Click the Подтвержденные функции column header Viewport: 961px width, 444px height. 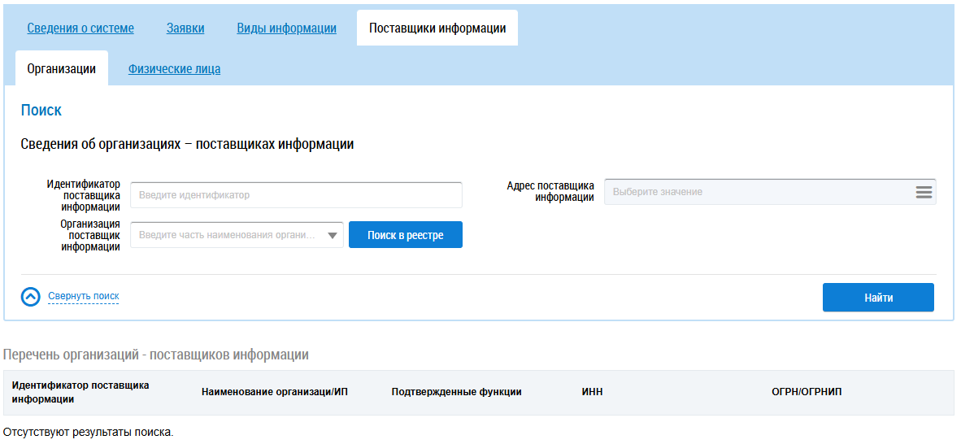pyautogui.click(x=456, y=392)
